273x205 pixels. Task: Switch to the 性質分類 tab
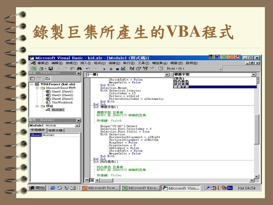(55, 130)
